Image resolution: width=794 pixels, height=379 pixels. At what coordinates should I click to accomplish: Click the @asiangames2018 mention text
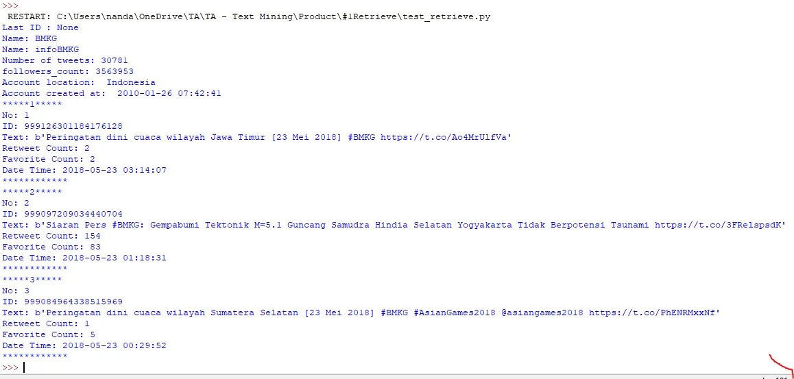[543, 313]
